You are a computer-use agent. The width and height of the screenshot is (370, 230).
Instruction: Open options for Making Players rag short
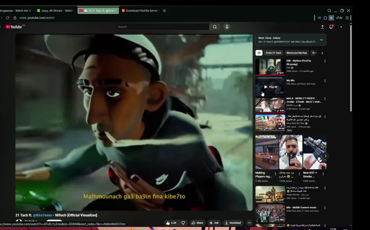click(x=275, y=174)
